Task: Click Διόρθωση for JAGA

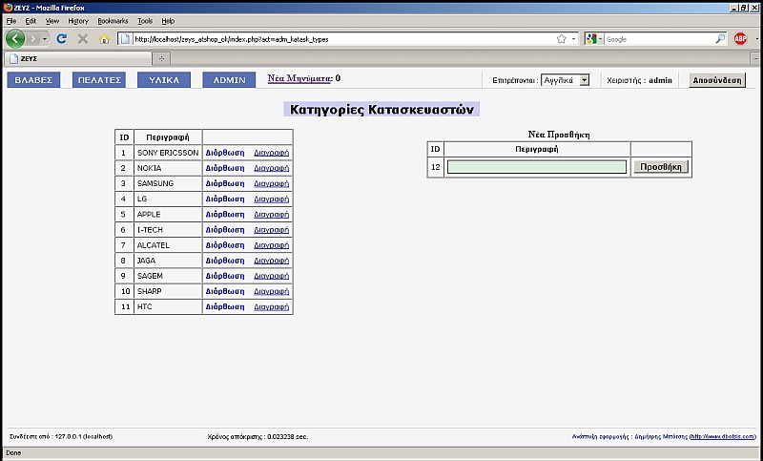Action: (225, 261)
